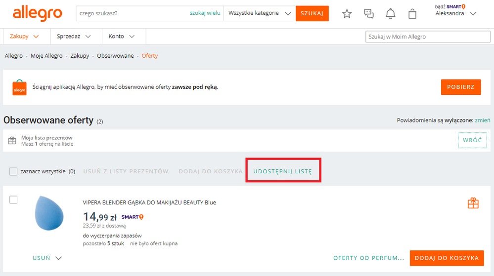Click 'Obserwowane oferty' heading

48,120
